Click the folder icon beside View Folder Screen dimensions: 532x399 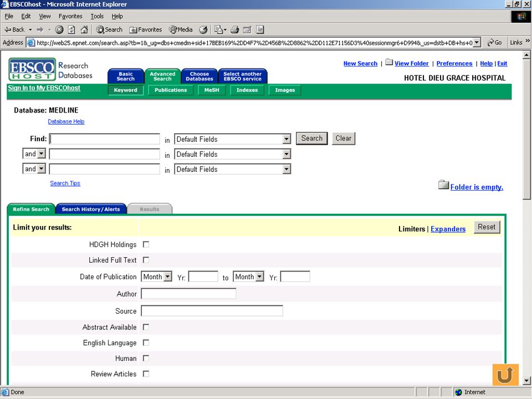[389, 62]
